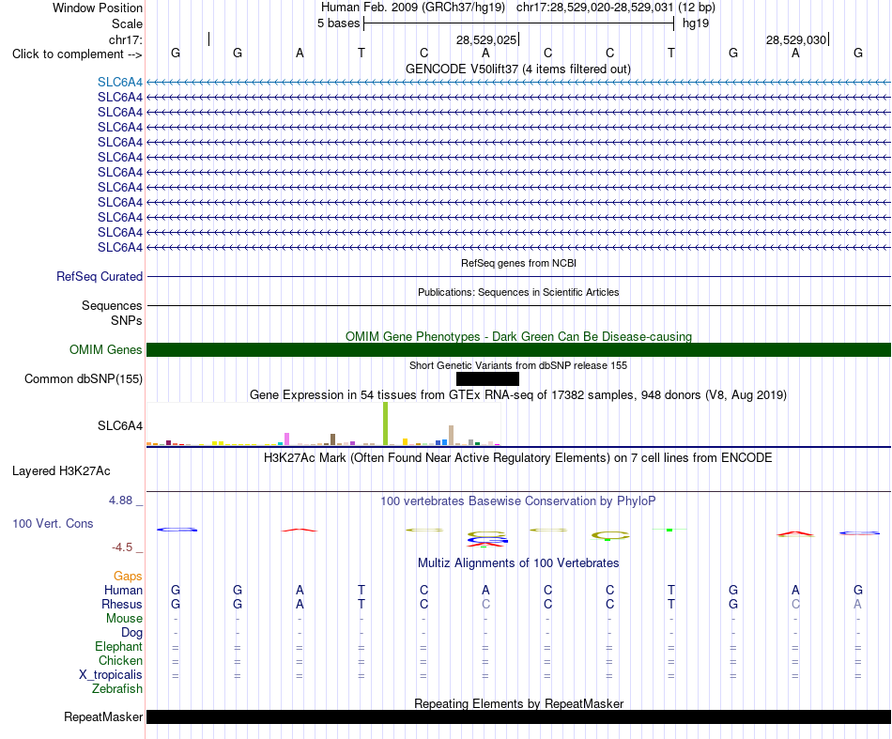Click the 28,529,025 position marker
This screenshot has height=739, width=892.
pyautogui.click(x=486, y=40)
